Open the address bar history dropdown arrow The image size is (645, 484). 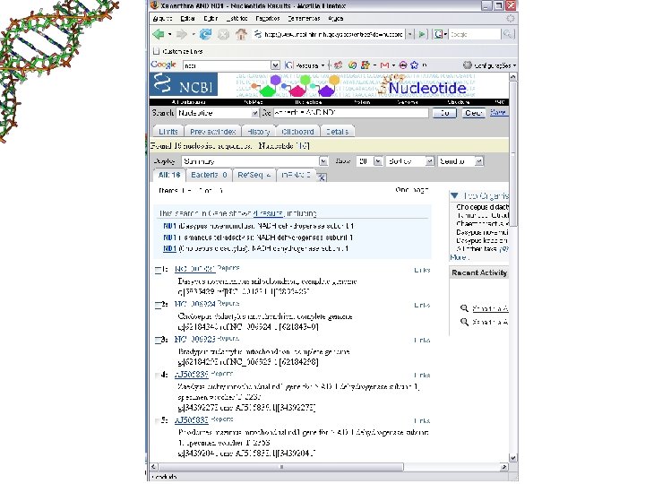[409, 35]
